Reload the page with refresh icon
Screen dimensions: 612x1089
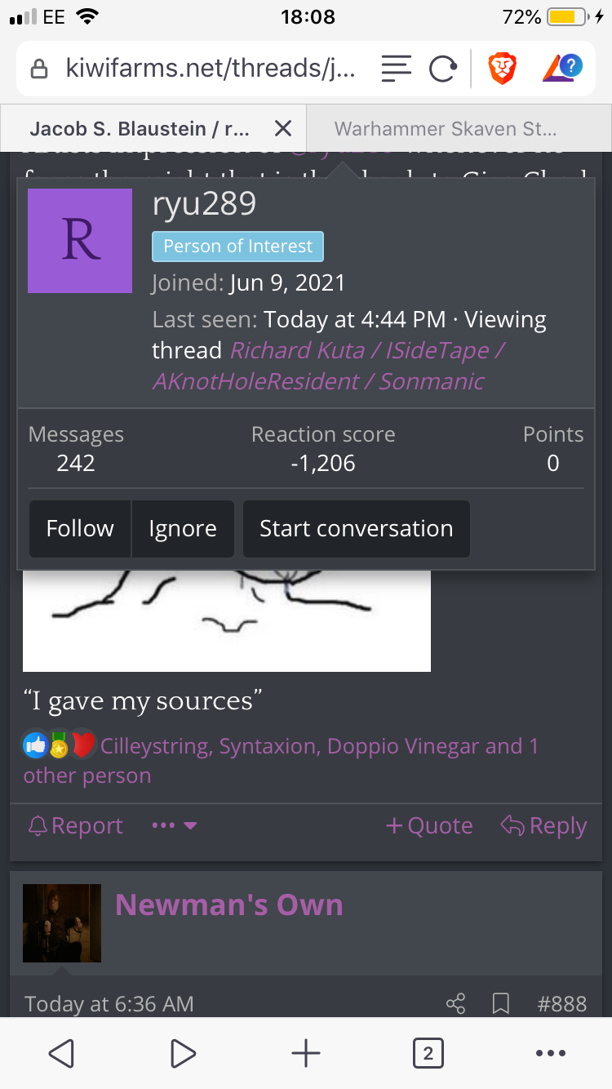tap(442, 69)
